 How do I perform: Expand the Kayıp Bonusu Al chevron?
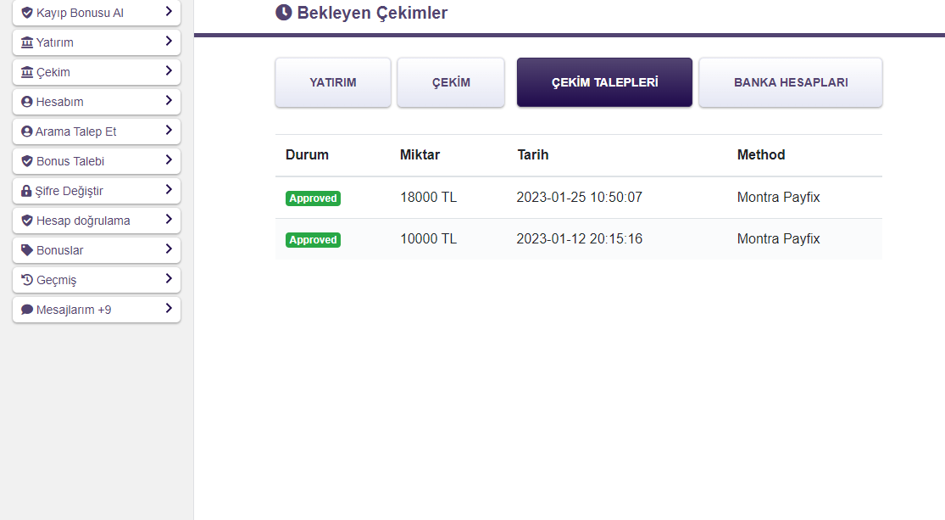point(169,12)
